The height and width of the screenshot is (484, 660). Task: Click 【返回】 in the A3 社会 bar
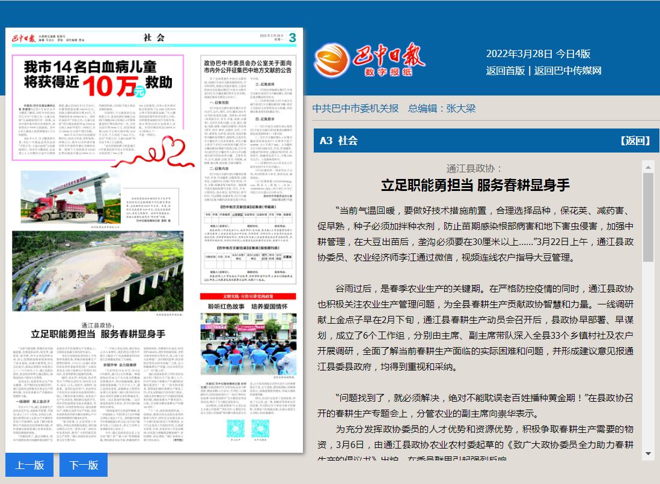(x=635, y=141)
